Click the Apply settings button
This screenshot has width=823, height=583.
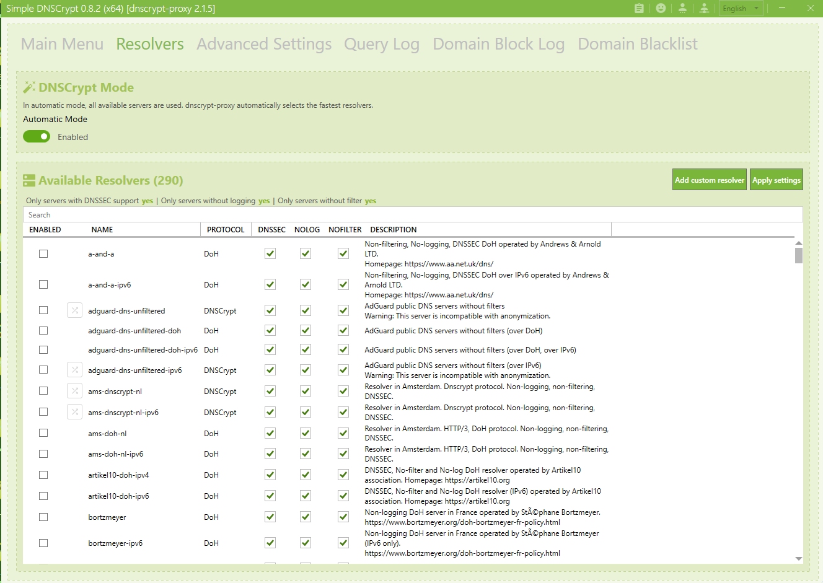click(776, 180)
